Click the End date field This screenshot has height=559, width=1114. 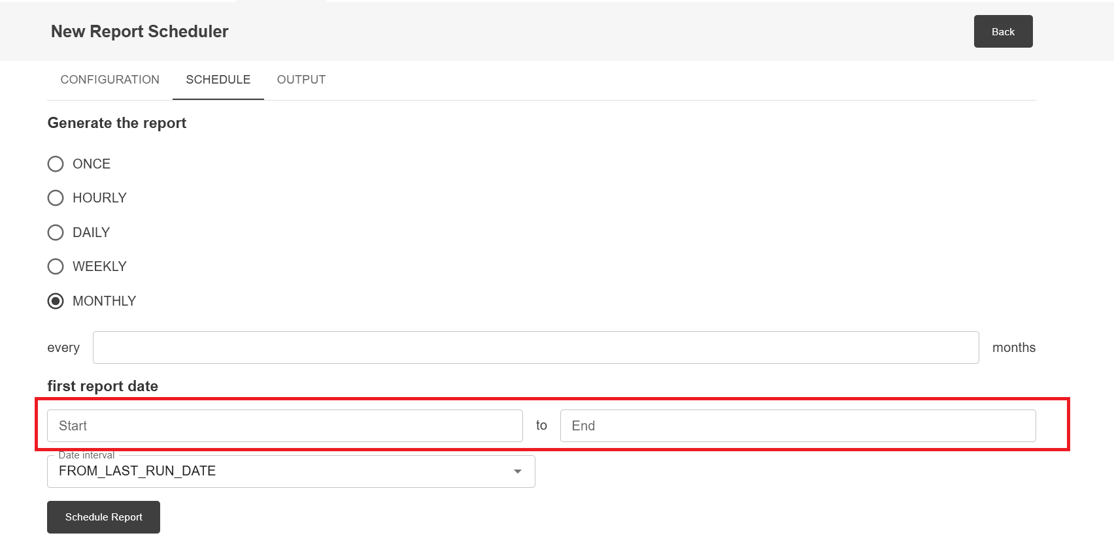(x=798, y=426)
